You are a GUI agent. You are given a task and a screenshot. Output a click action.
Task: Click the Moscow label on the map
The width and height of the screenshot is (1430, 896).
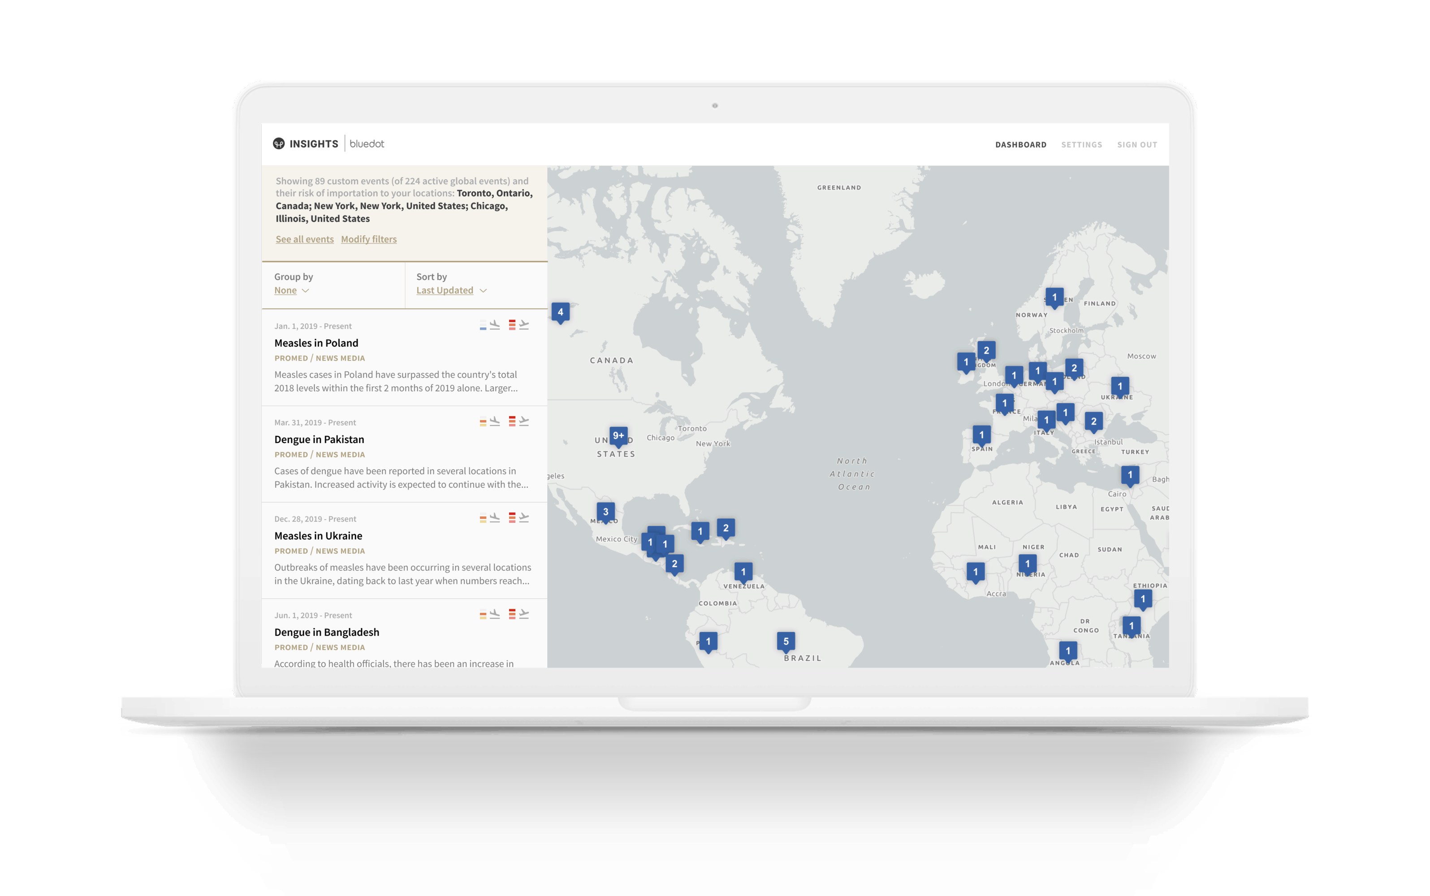(x=1141, y=356)
